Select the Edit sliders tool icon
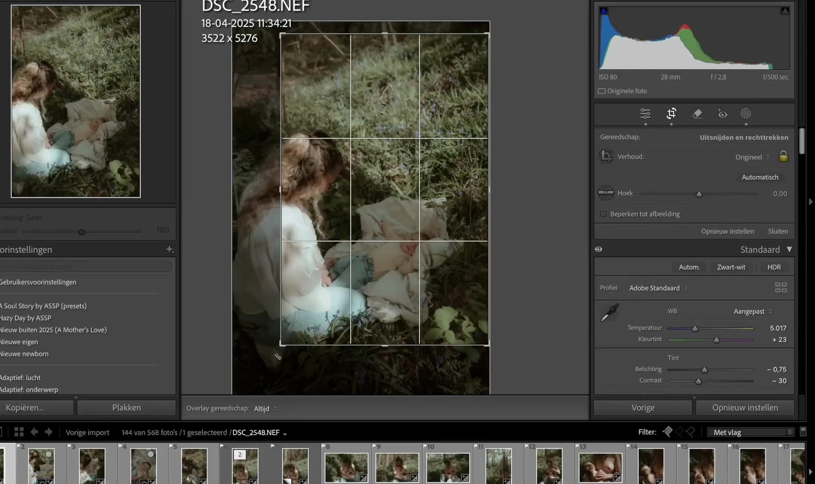 [x=645, y=114]
